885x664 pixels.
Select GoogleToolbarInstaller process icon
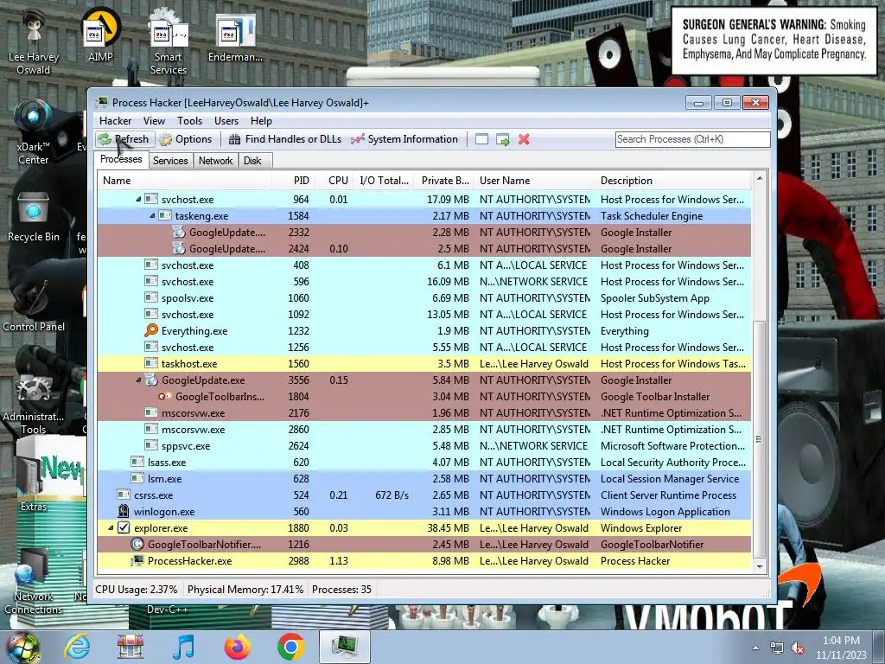pos(165,396)
